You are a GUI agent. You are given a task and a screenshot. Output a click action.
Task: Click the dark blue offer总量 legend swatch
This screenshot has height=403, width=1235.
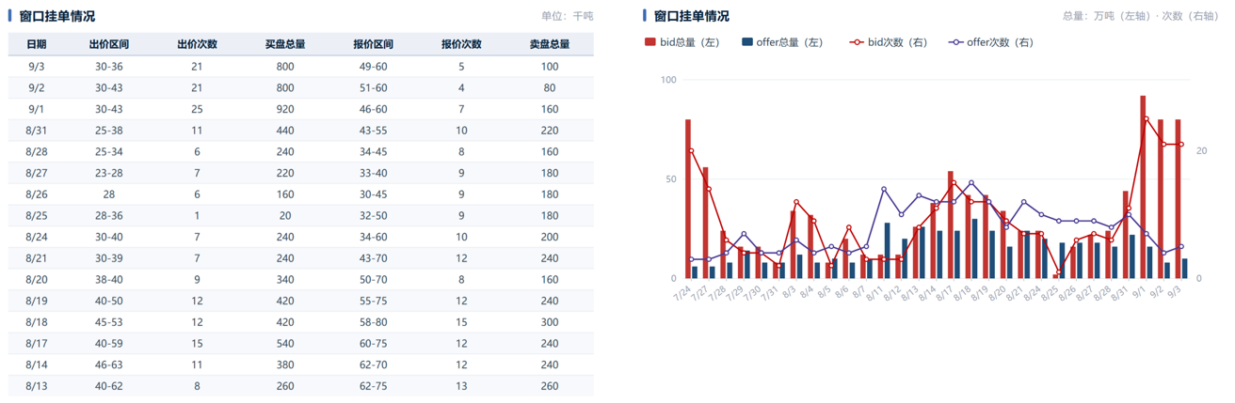(747, 42)
